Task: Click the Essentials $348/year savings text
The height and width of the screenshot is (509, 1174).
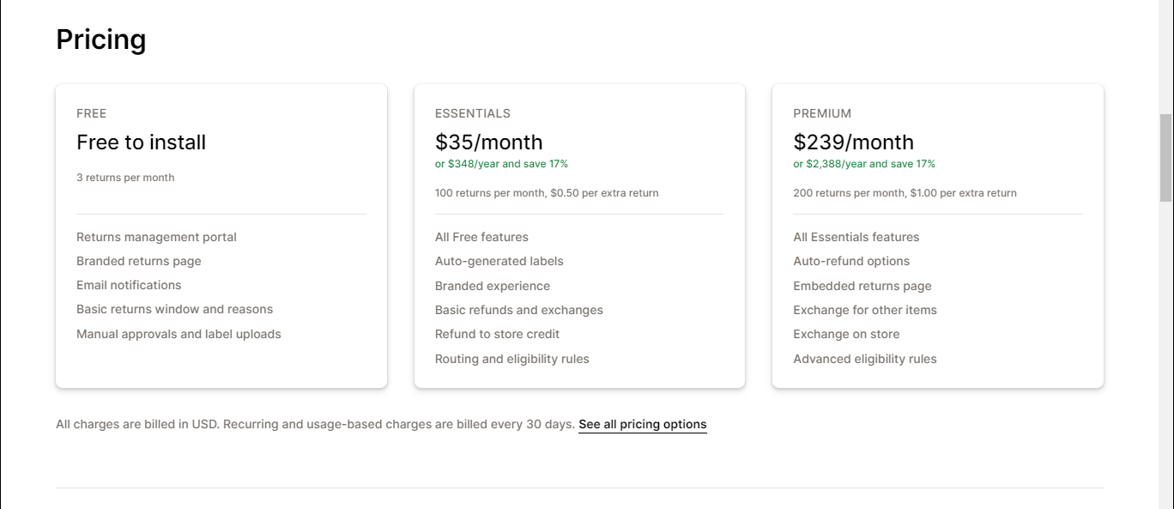Action: (x=502, y=163)
